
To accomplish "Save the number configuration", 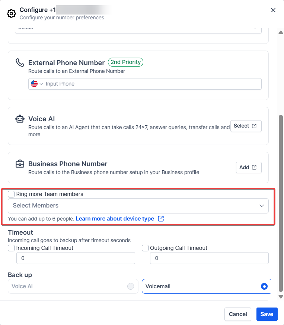I will (267, 314).
